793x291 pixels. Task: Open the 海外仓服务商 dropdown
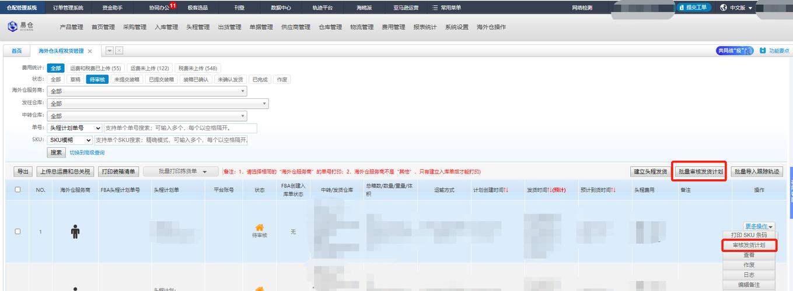point(147,91)
